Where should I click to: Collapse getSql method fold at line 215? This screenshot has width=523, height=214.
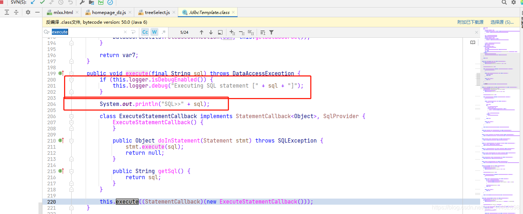[x=71, y=171]
